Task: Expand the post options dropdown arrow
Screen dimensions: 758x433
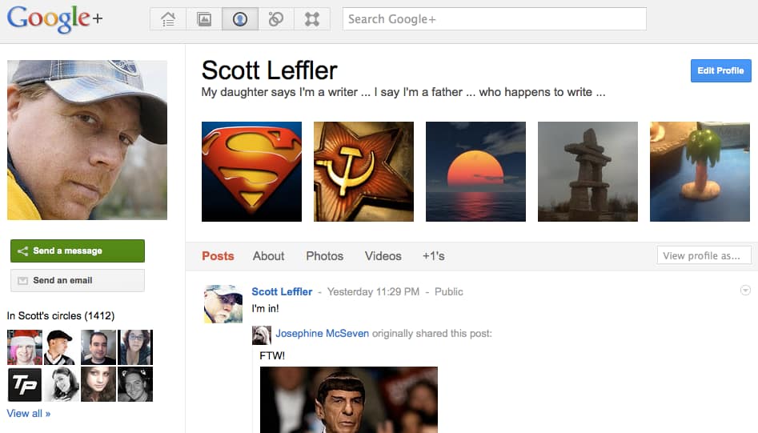Action: click(745, 291)
